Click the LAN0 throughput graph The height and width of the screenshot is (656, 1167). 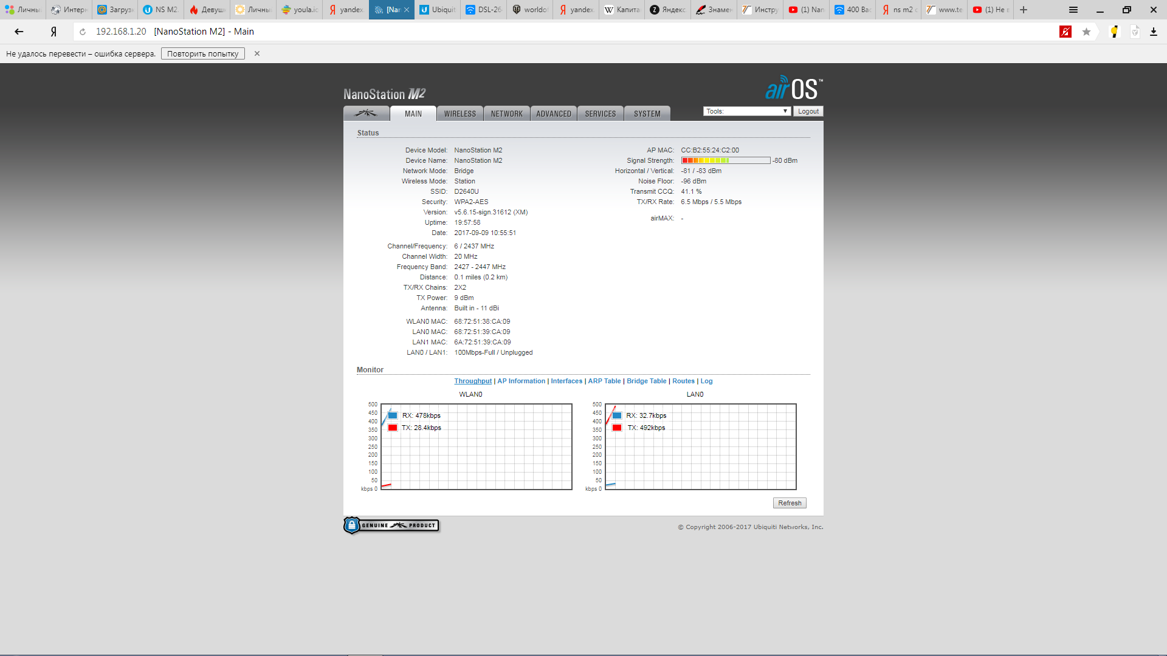[x=701, y=446]
